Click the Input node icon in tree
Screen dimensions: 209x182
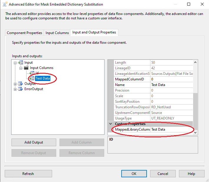tap(21, 63)
